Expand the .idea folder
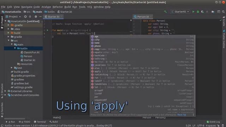 (x=8, y=29)
